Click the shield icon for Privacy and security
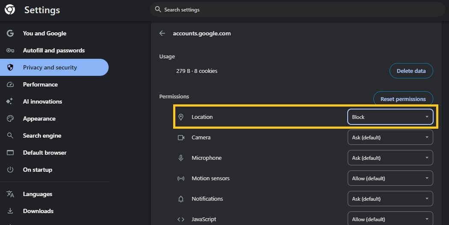Viewport: 449px width, 225px height. pyautogui.click(x=10, y=67)
